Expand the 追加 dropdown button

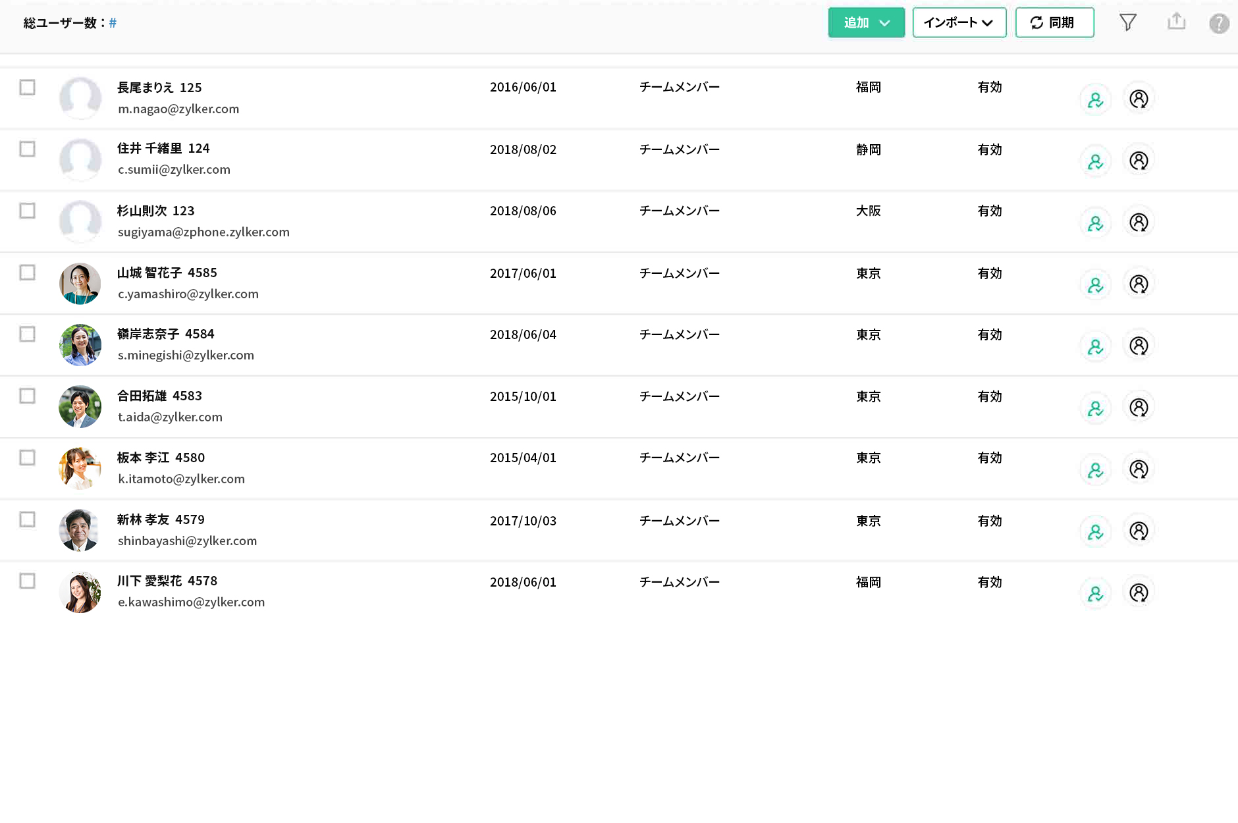(866, 23)
